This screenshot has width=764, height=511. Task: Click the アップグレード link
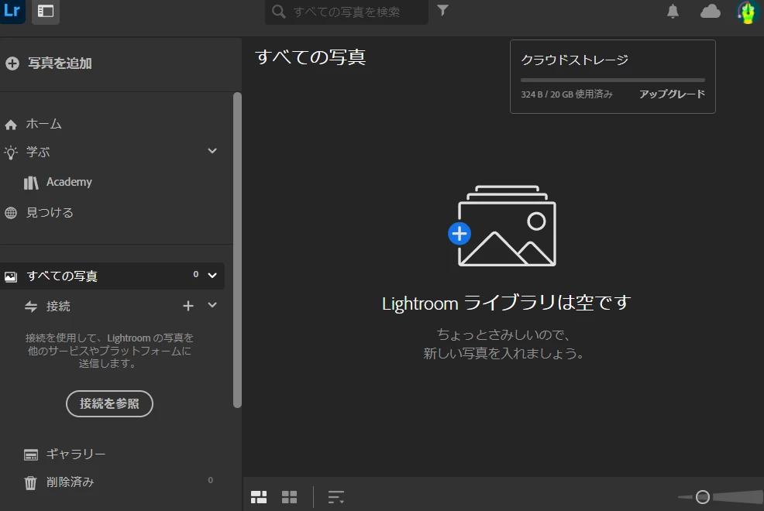[673, 94]
